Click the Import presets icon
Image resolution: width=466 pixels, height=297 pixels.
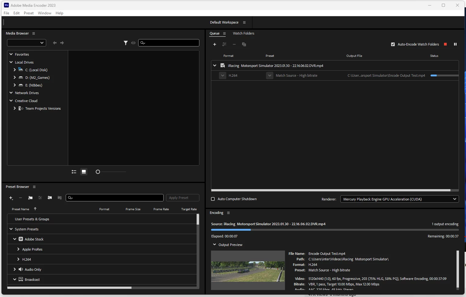pyautogui.click(x=50, y=198)
